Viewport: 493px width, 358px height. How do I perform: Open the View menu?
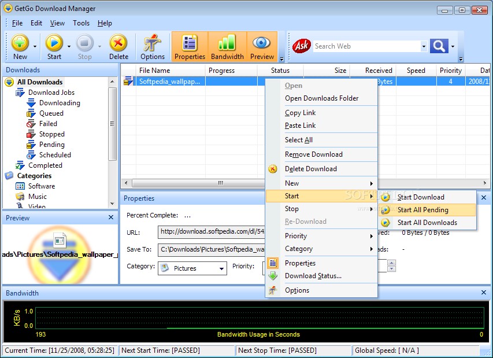[57, 23]
